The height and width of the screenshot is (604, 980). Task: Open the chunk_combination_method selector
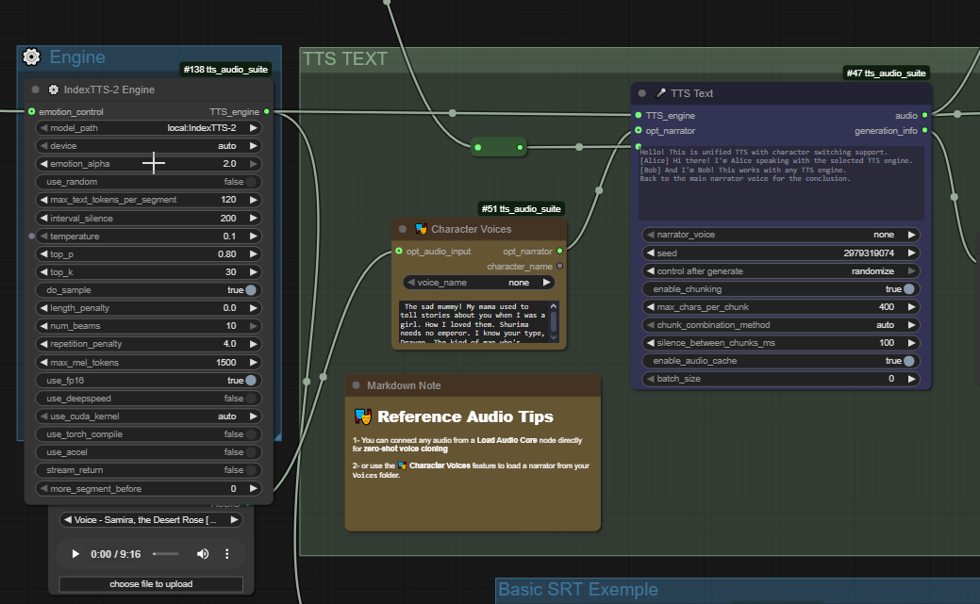pos(780,325)
